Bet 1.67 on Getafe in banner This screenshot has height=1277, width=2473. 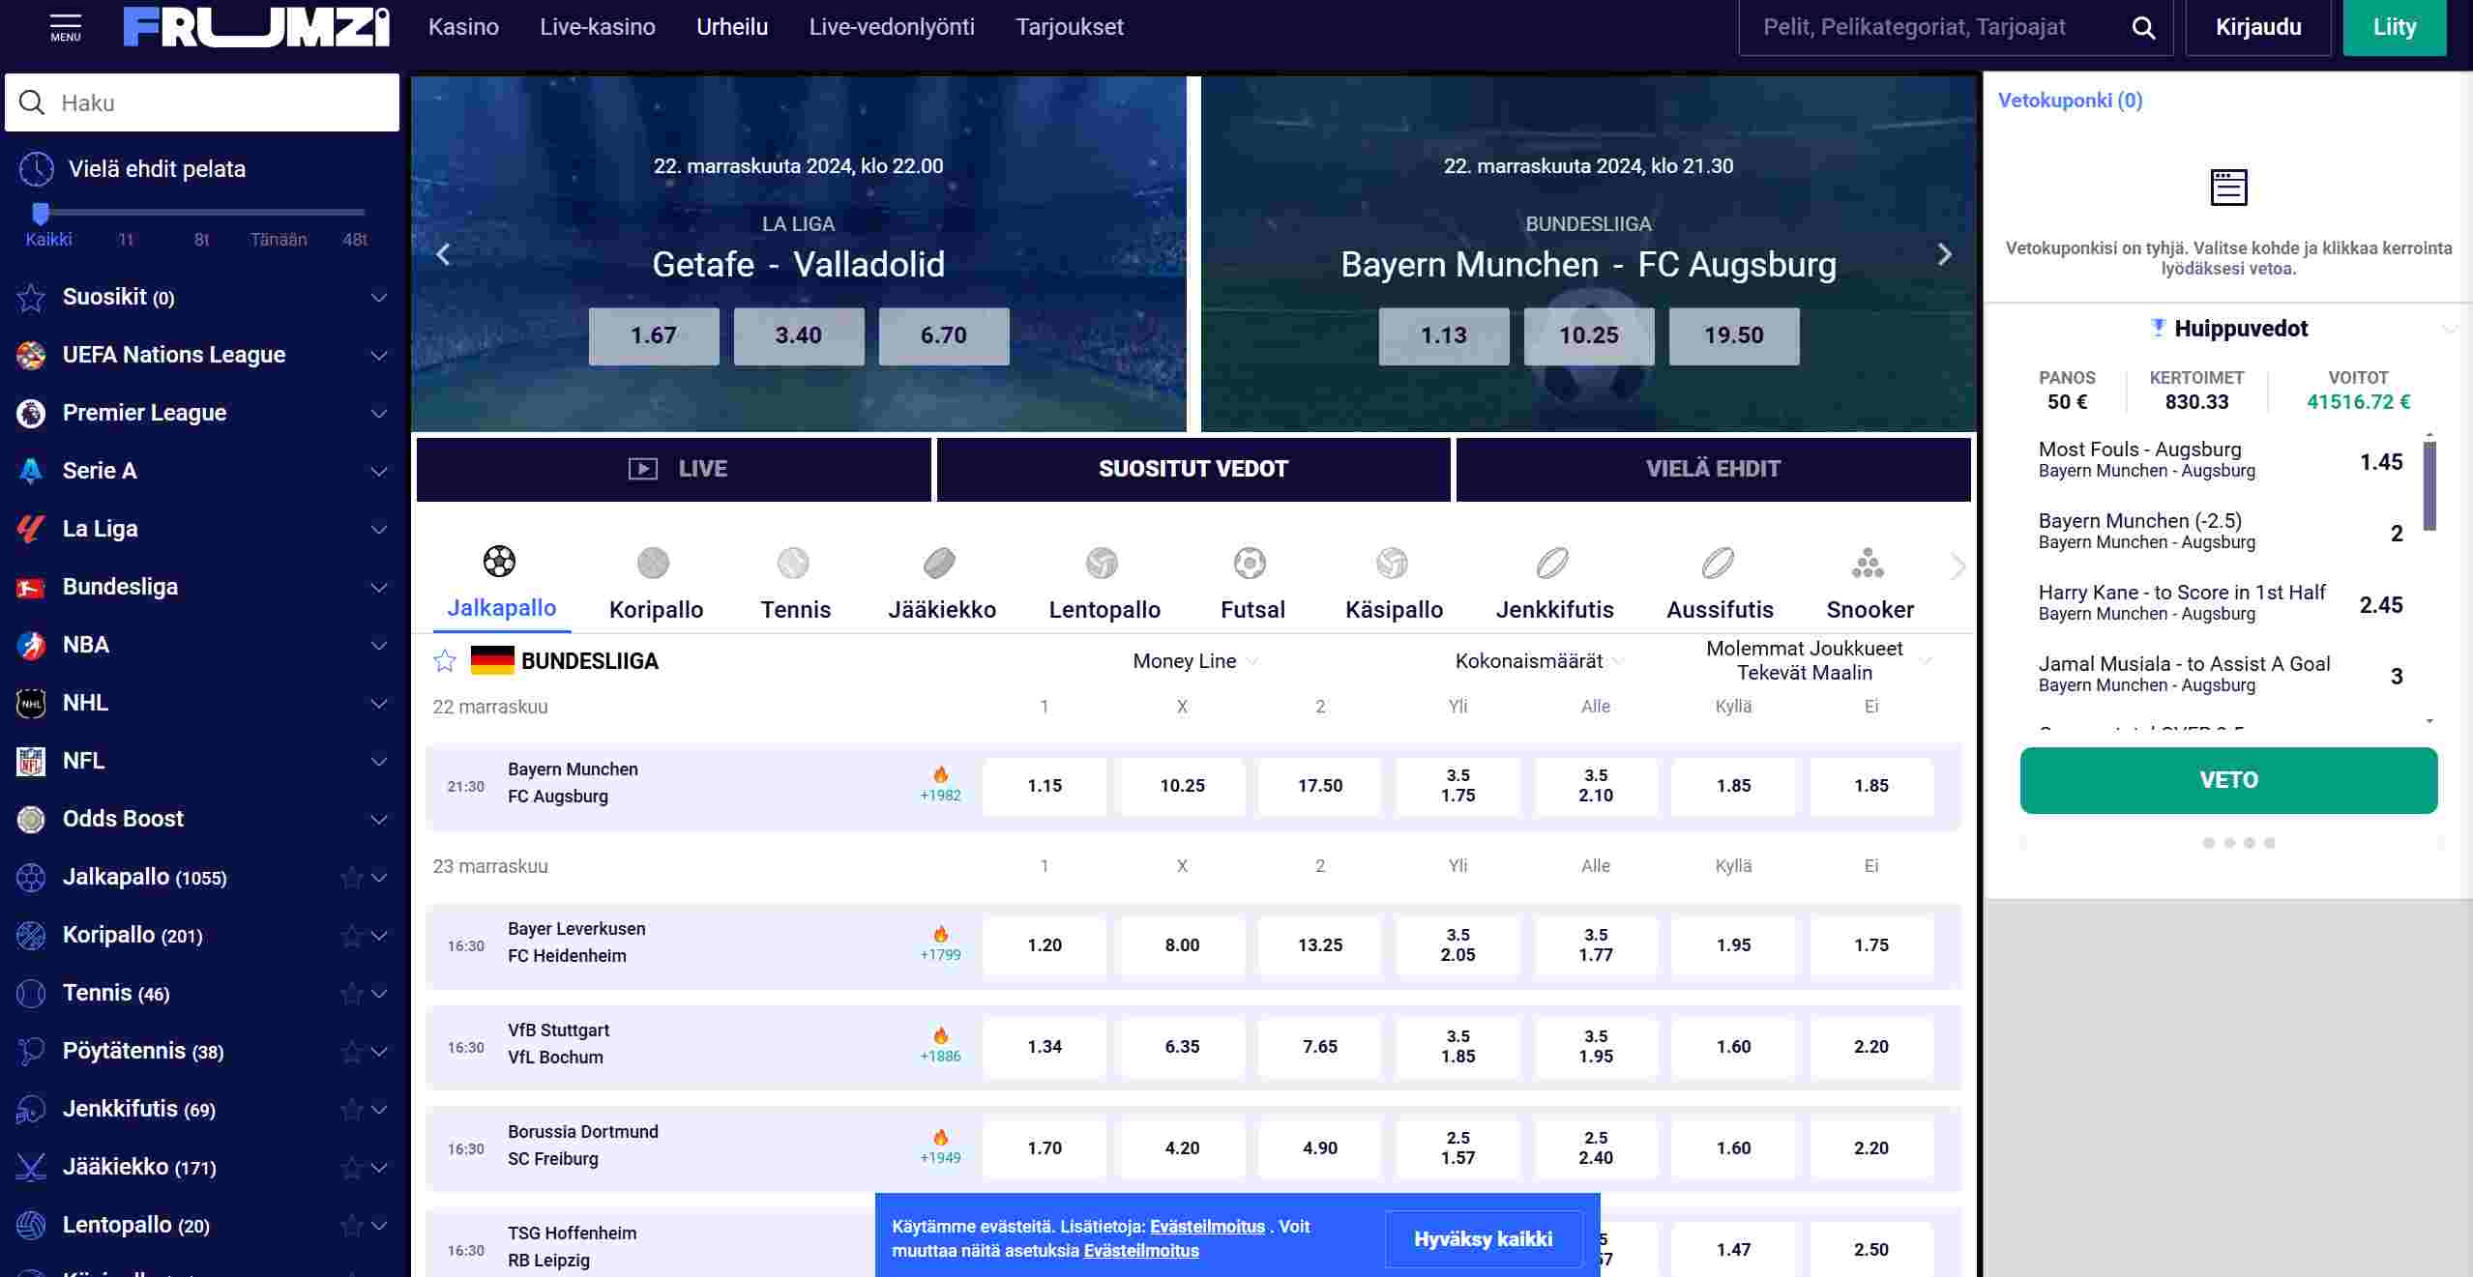point(654,335)
